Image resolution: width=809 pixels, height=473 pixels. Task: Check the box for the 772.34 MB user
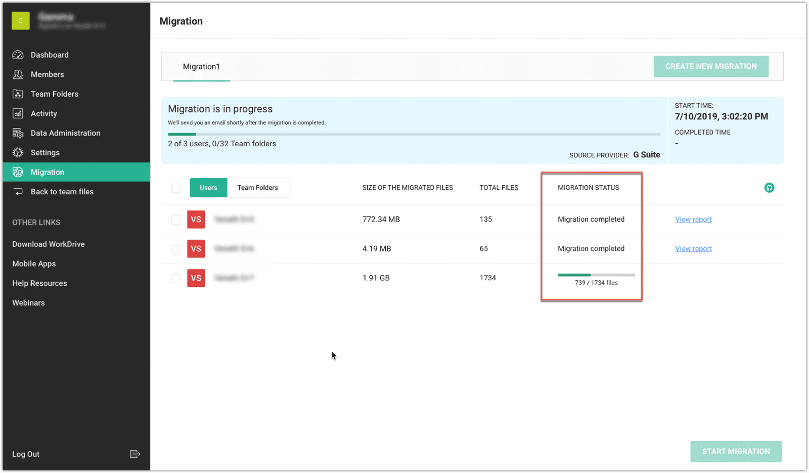tap(175, 220)
